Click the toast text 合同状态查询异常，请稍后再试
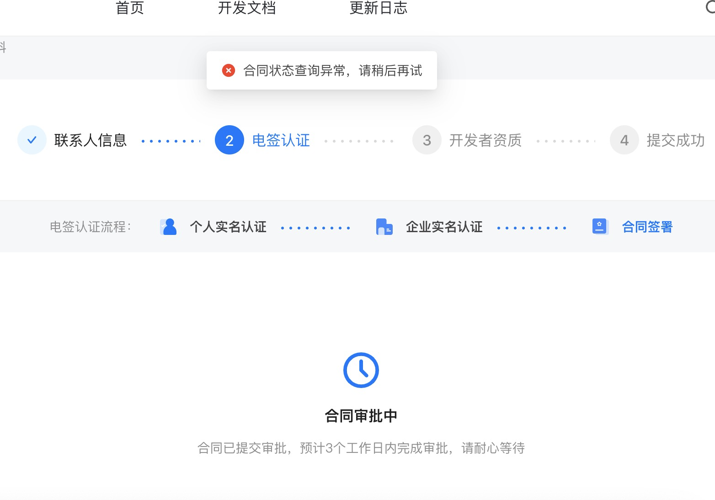The width and height of the screenshot is (715, 500). click(x=333, y=70)
